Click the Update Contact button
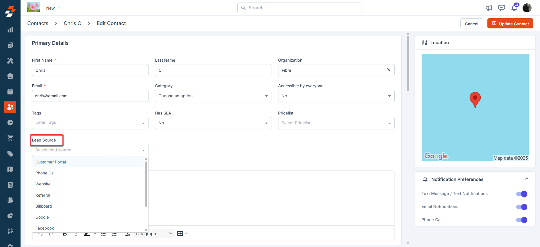 click(510, 24)
